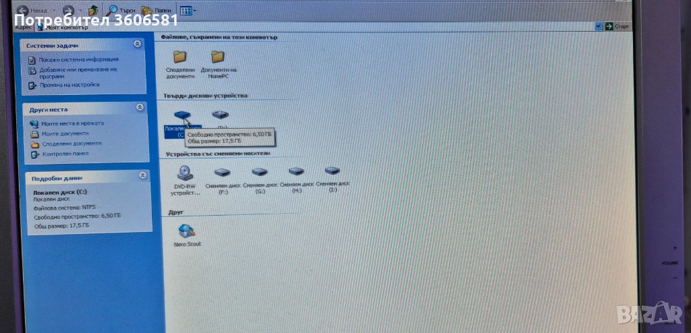Click the Старт go button by address bar
The width and height of the screenshot is (691, 333).
pyautogui.click(x=617, y=26)
